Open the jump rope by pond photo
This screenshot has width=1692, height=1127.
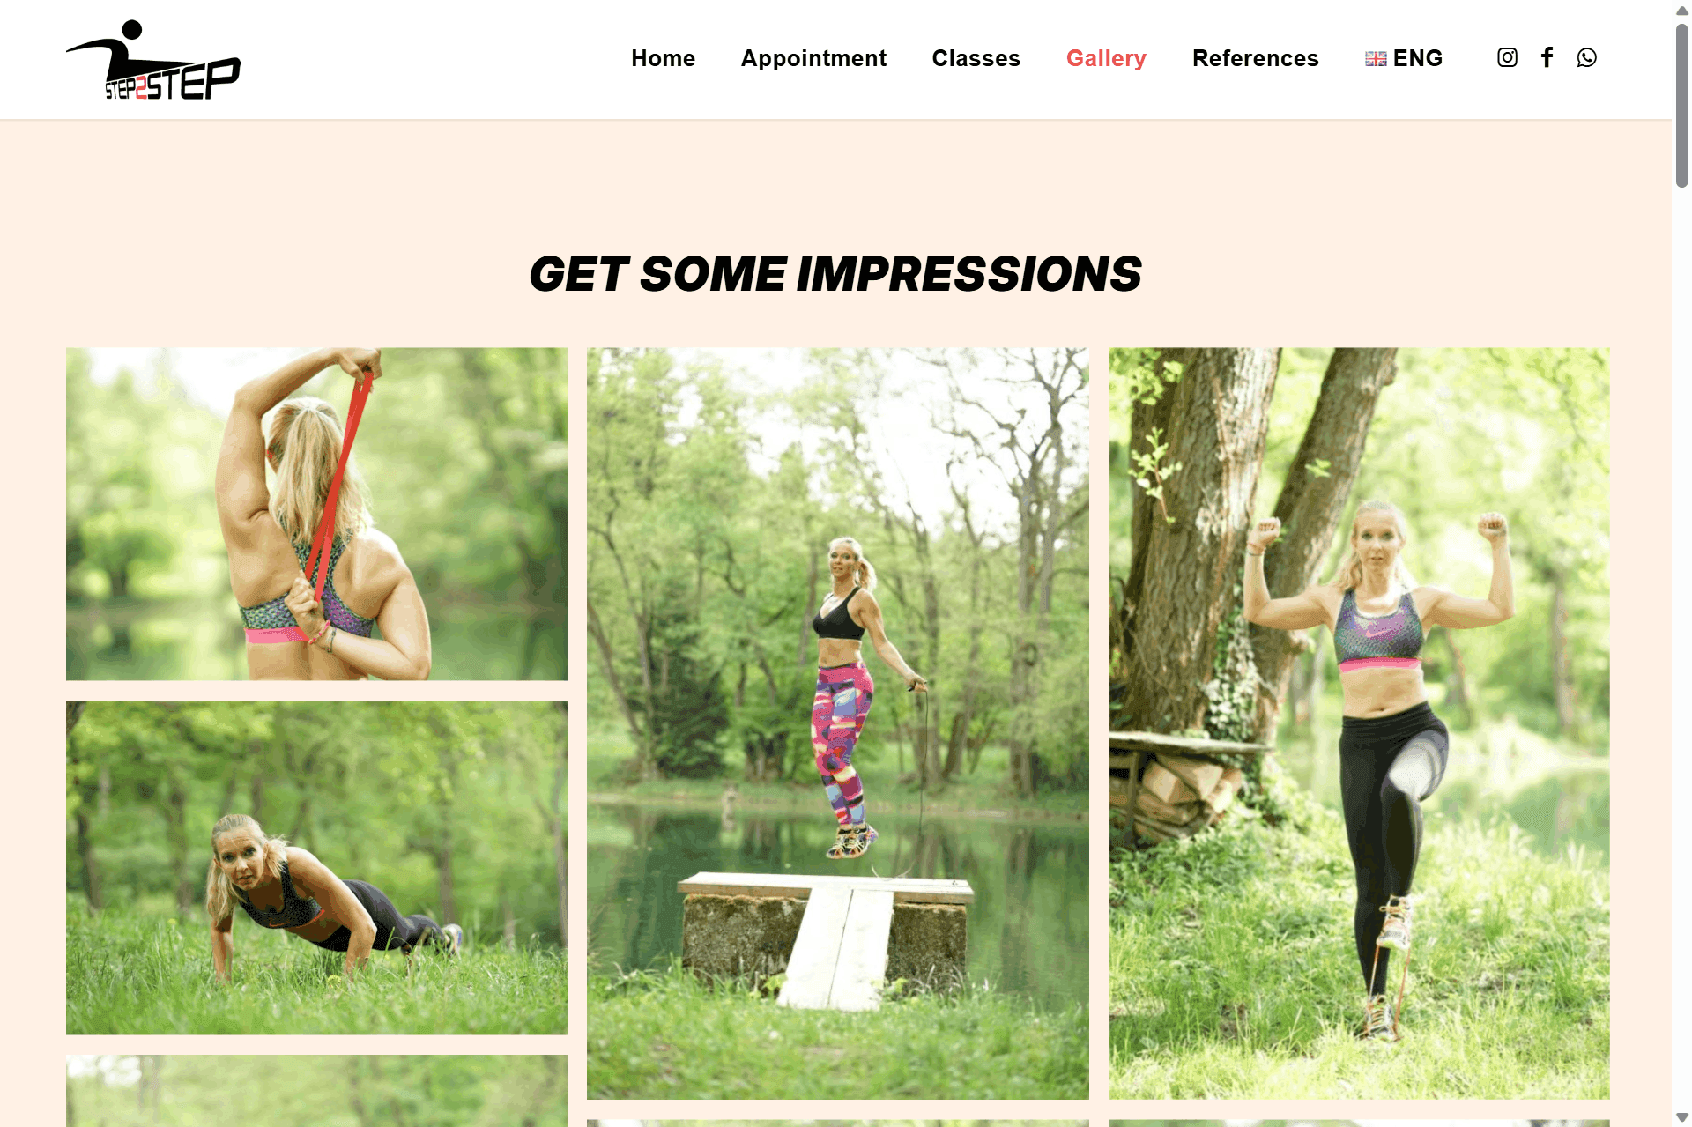point(838,723)
